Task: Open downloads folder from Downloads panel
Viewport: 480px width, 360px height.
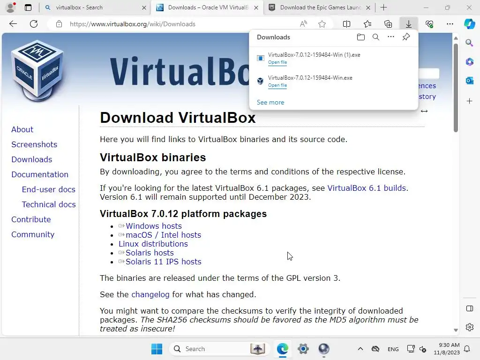Action: (x=361, y=37)
